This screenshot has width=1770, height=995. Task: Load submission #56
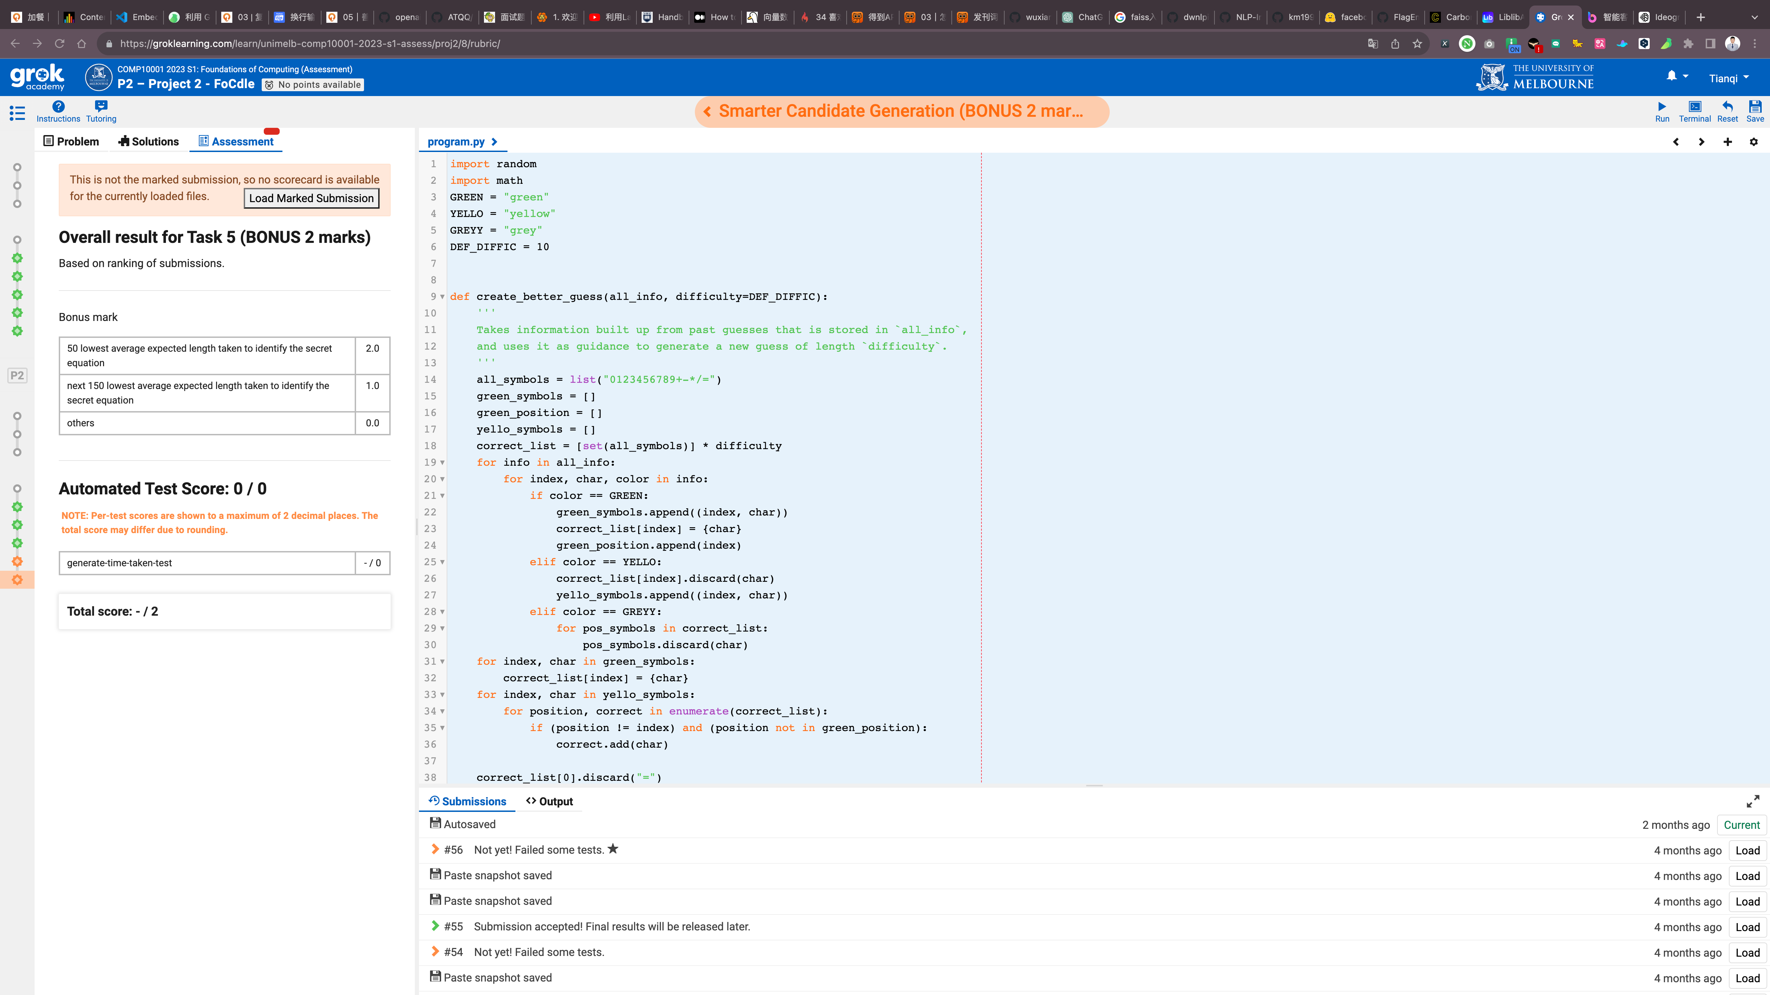[x=1747, y=850]
